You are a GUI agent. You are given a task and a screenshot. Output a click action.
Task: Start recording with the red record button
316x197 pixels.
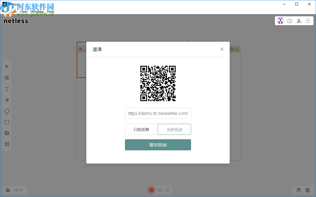click(x=151, y=190)
